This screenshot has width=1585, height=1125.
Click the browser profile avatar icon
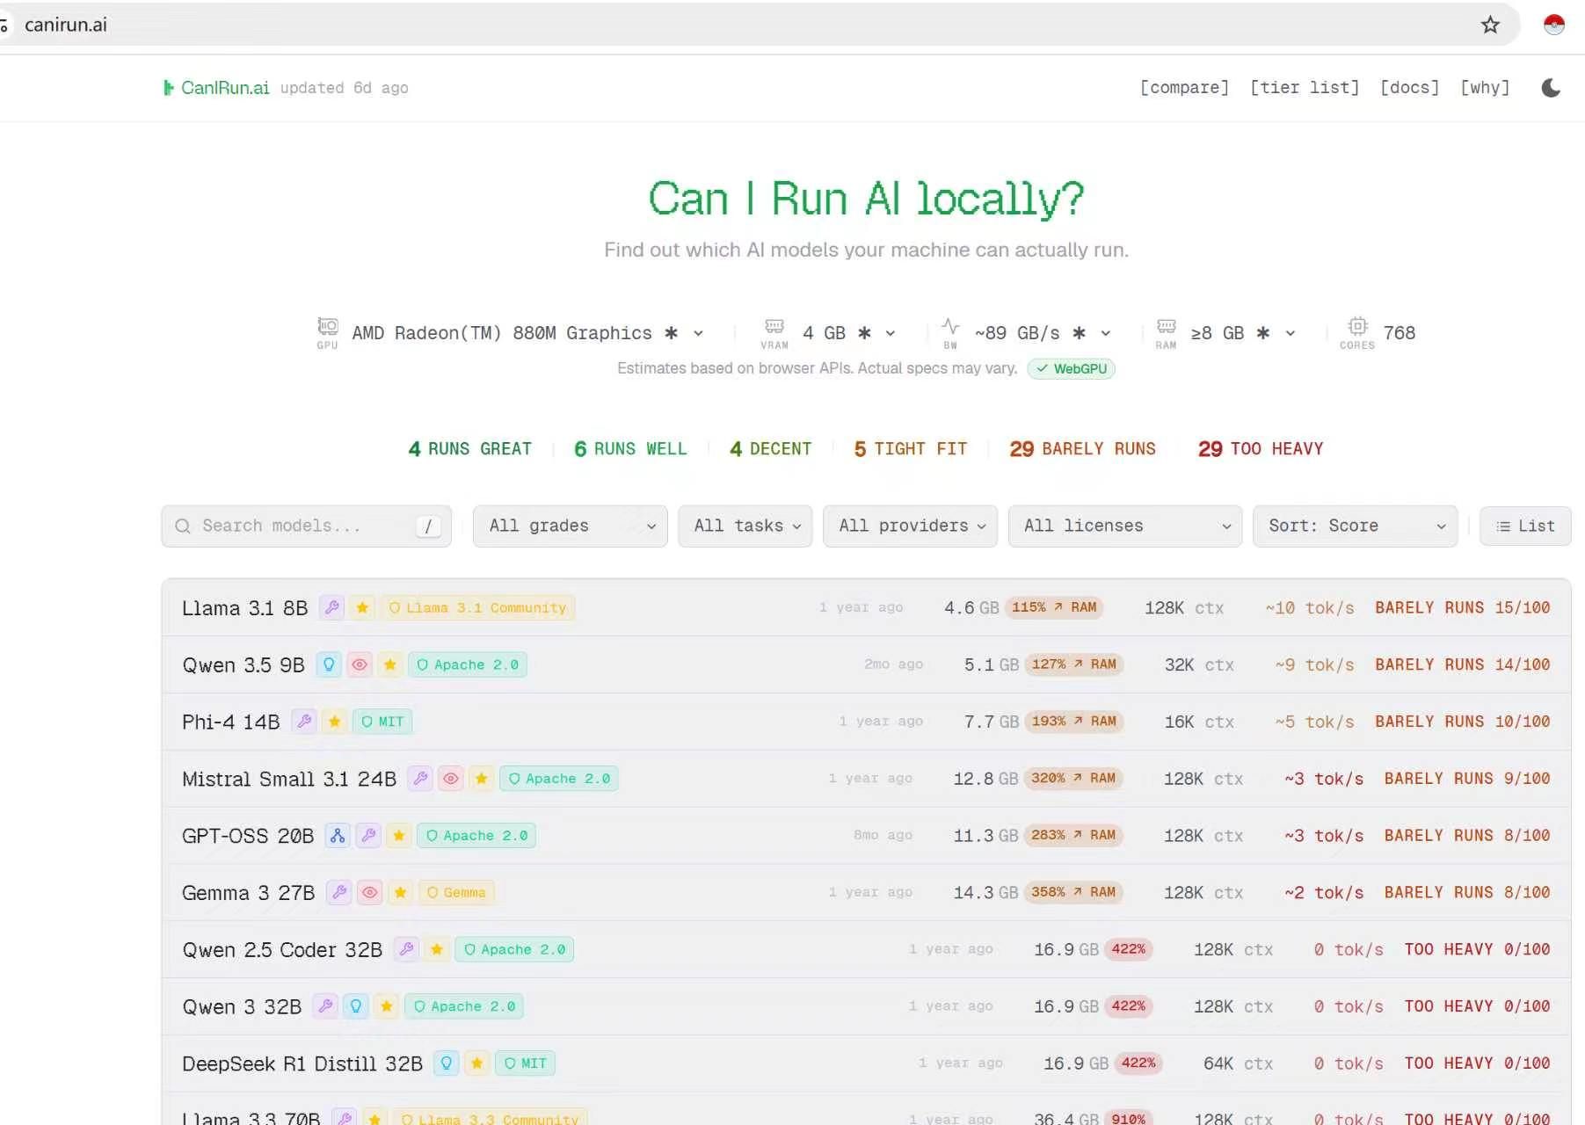(x=1553, y=25)
